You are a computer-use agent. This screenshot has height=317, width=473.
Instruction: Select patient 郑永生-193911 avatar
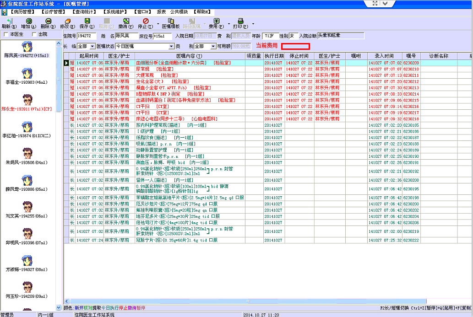27,100
